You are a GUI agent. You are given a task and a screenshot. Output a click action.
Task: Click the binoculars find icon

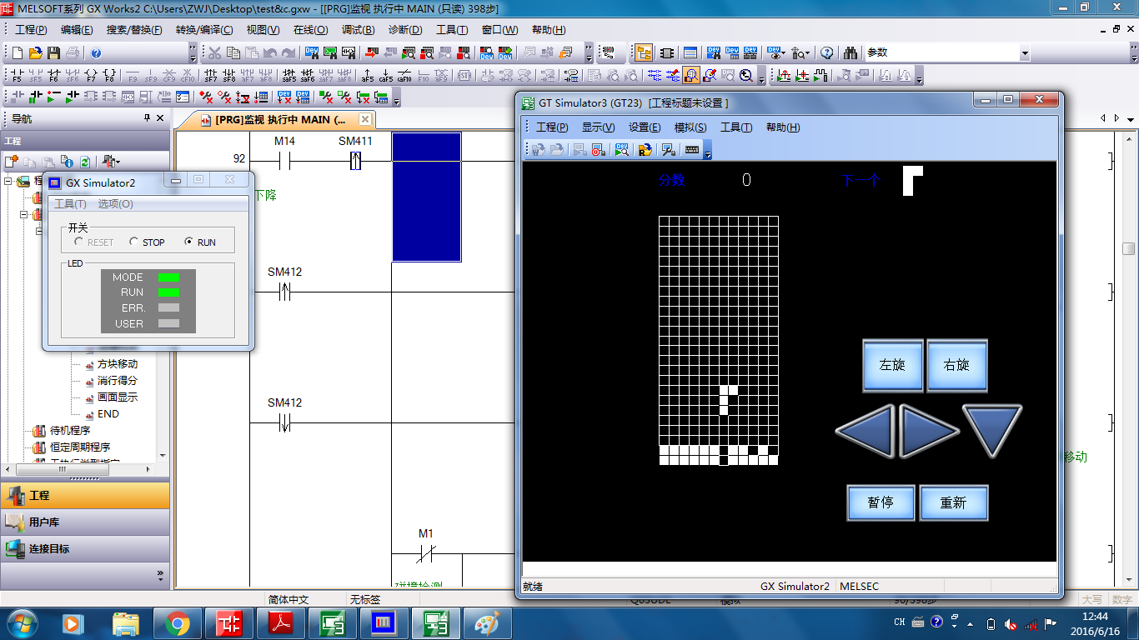[850, 53]
